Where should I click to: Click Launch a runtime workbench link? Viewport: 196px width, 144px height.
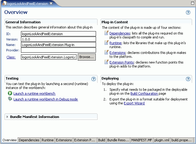click(34, 93)
